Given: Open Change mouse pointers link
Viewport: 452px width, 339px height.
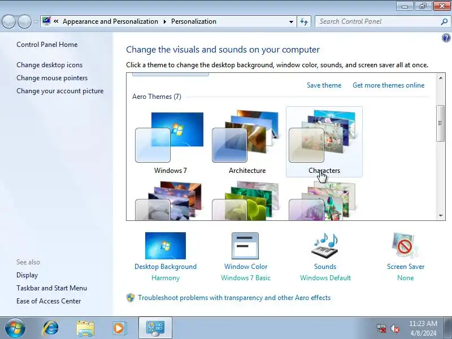Looking at the screenshot, I should pos(52,78).
